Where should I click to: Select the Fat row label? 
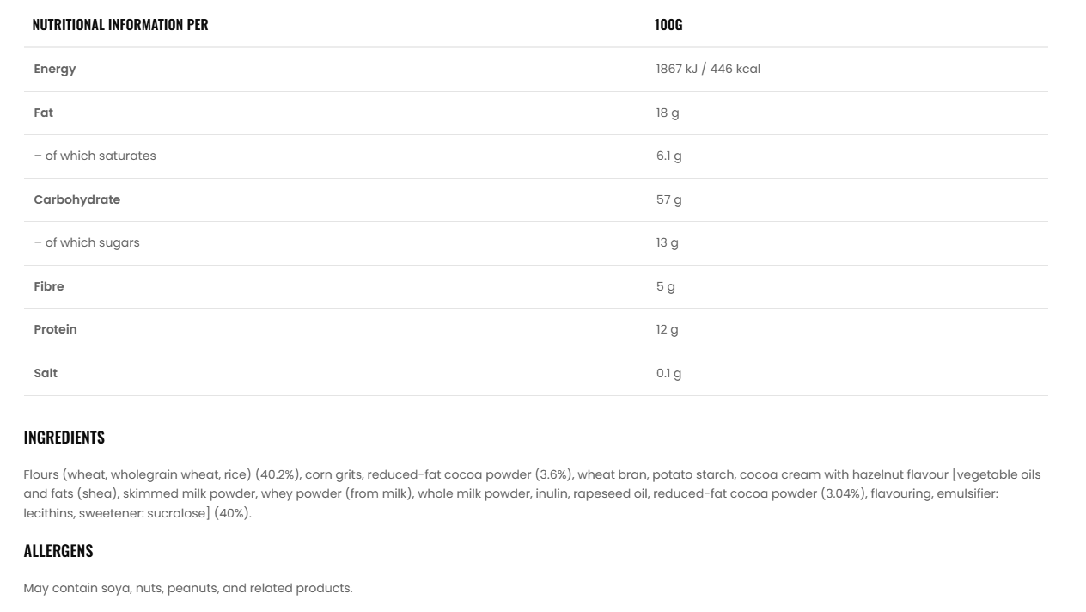click(44, 113)
